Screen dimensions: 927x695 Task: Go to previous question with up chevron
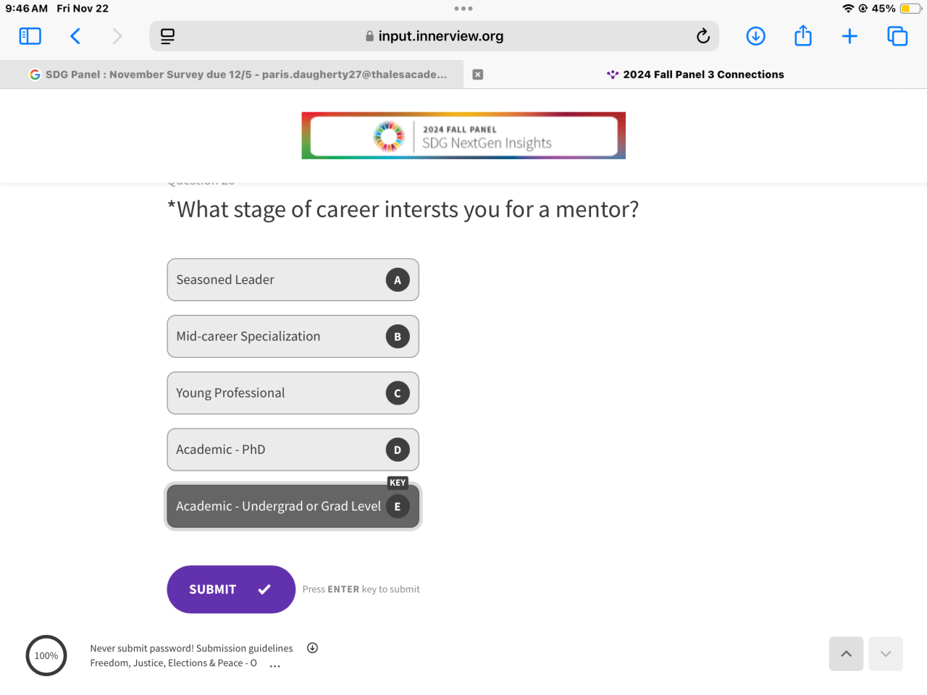click(x=846, y=654)
